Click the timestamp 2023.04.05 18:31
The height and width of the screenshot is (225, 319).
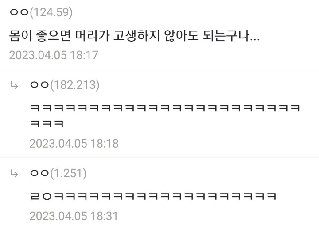click(74, 216)
